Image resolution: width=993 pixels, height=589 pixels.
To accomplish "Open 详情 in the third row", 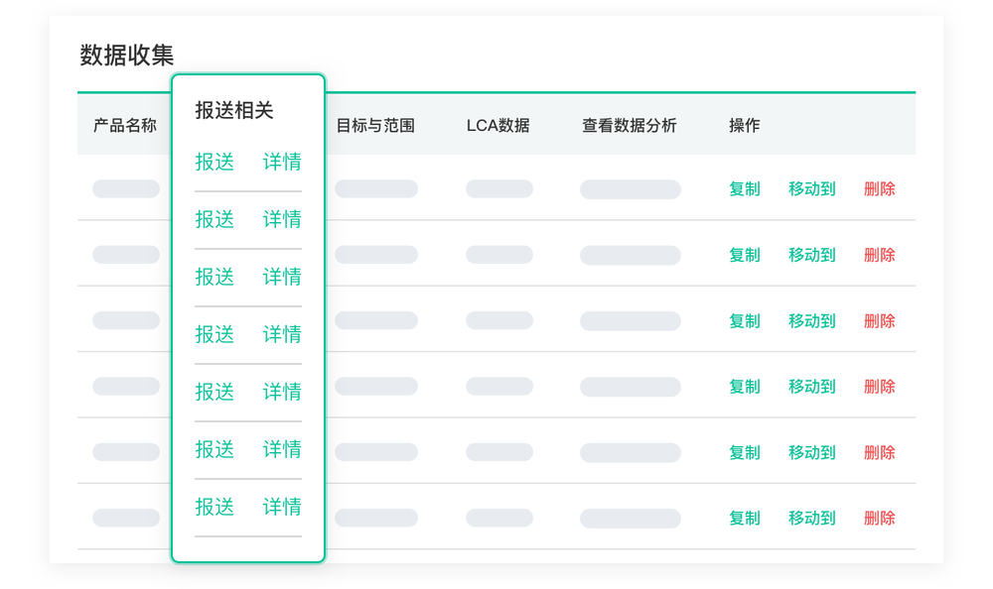I will point(282,277).
